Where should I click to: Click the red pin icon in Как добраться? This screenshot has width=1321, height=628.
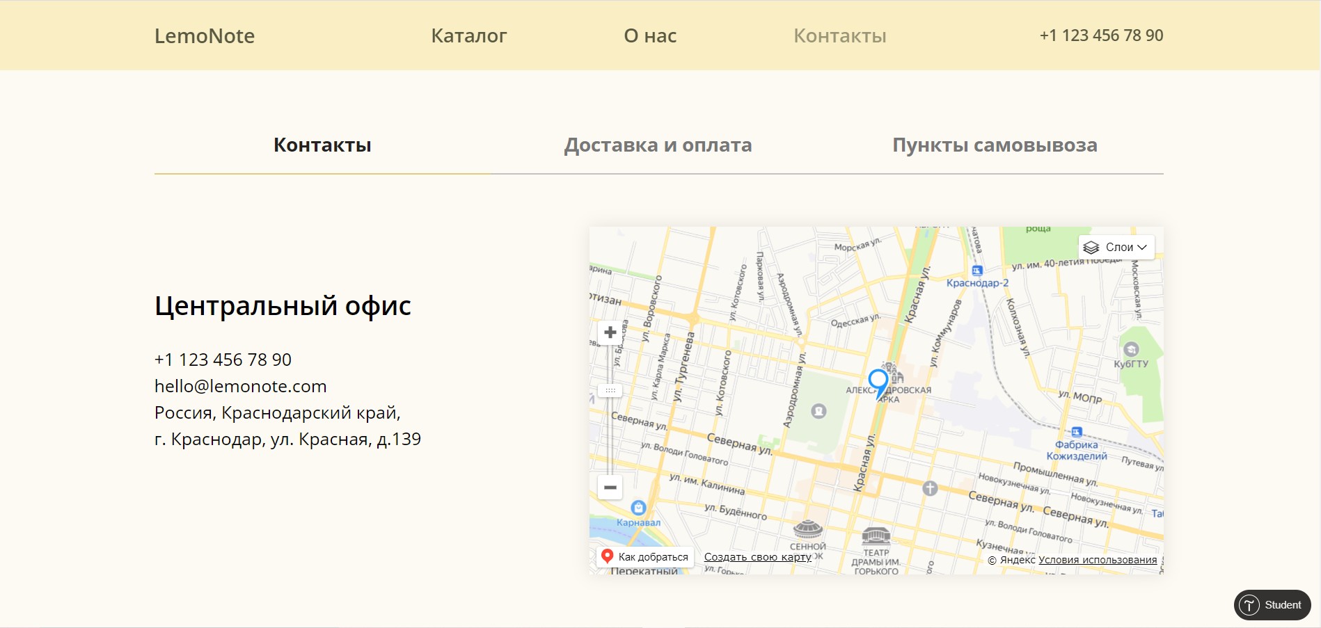(607, 556)
